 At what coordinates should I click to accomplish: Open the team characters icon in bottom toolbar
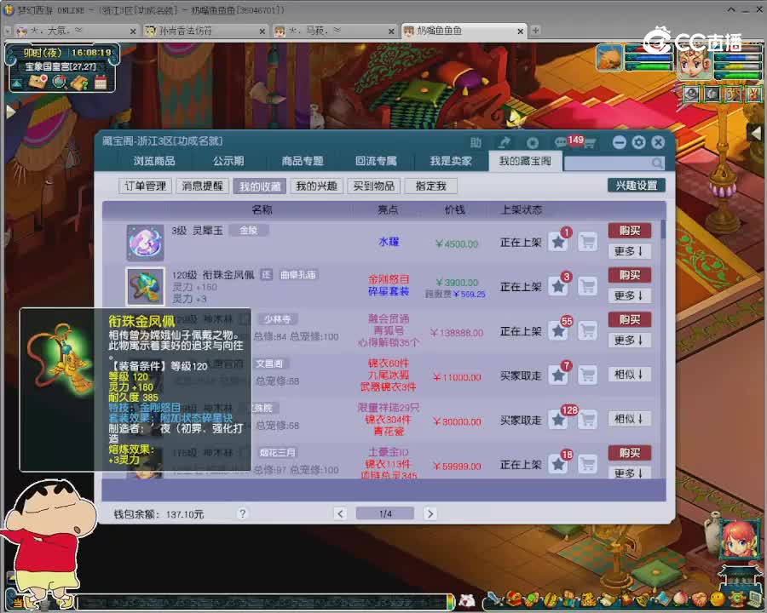coord(570,599)
